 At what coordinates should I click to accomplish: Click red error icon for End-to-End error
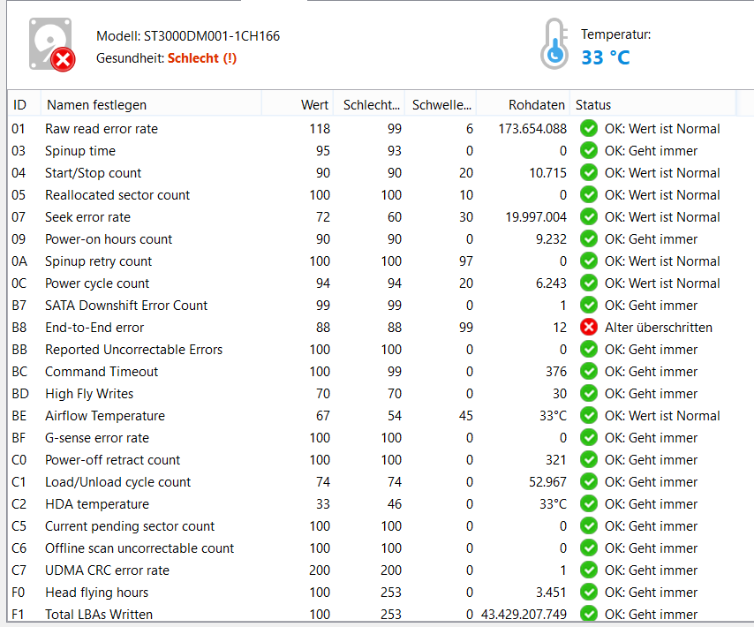coord(589,328)
